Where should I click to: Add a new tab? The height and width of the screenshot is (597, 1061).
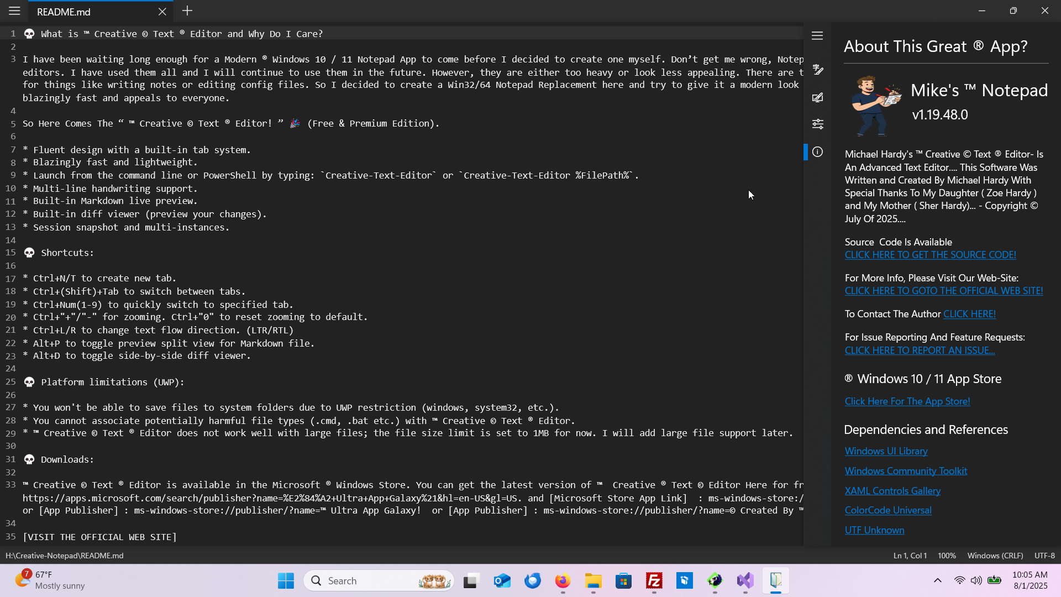(187, 11)
